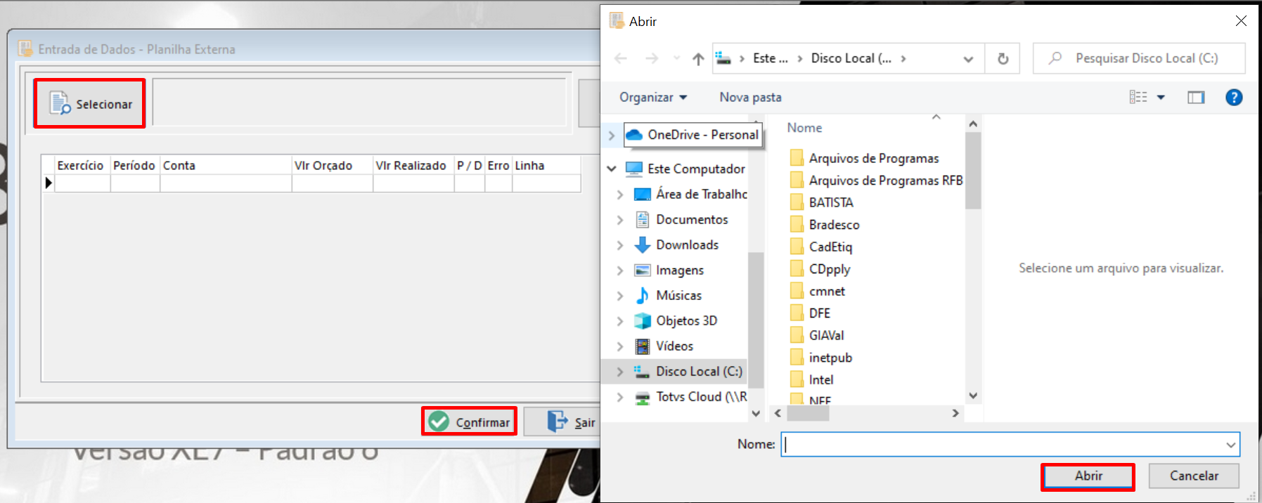Click Exercício column header in grid
This screenshot has height=503, width=1262.
(x=80, y=165)
